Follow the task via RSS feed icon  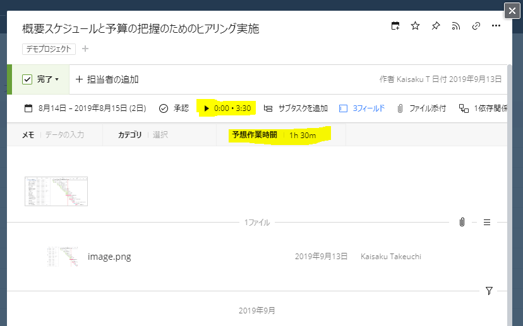(x=456, y=26)
